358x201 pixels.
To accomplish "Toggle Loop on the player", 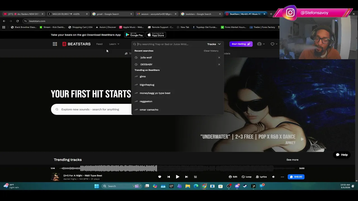I will point(247,177).
